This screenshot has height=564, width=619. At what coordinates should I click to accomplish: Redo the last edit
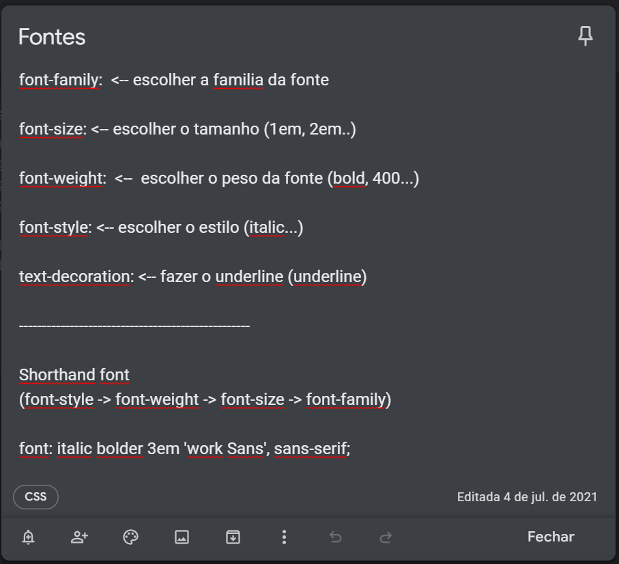coord(386,537)
